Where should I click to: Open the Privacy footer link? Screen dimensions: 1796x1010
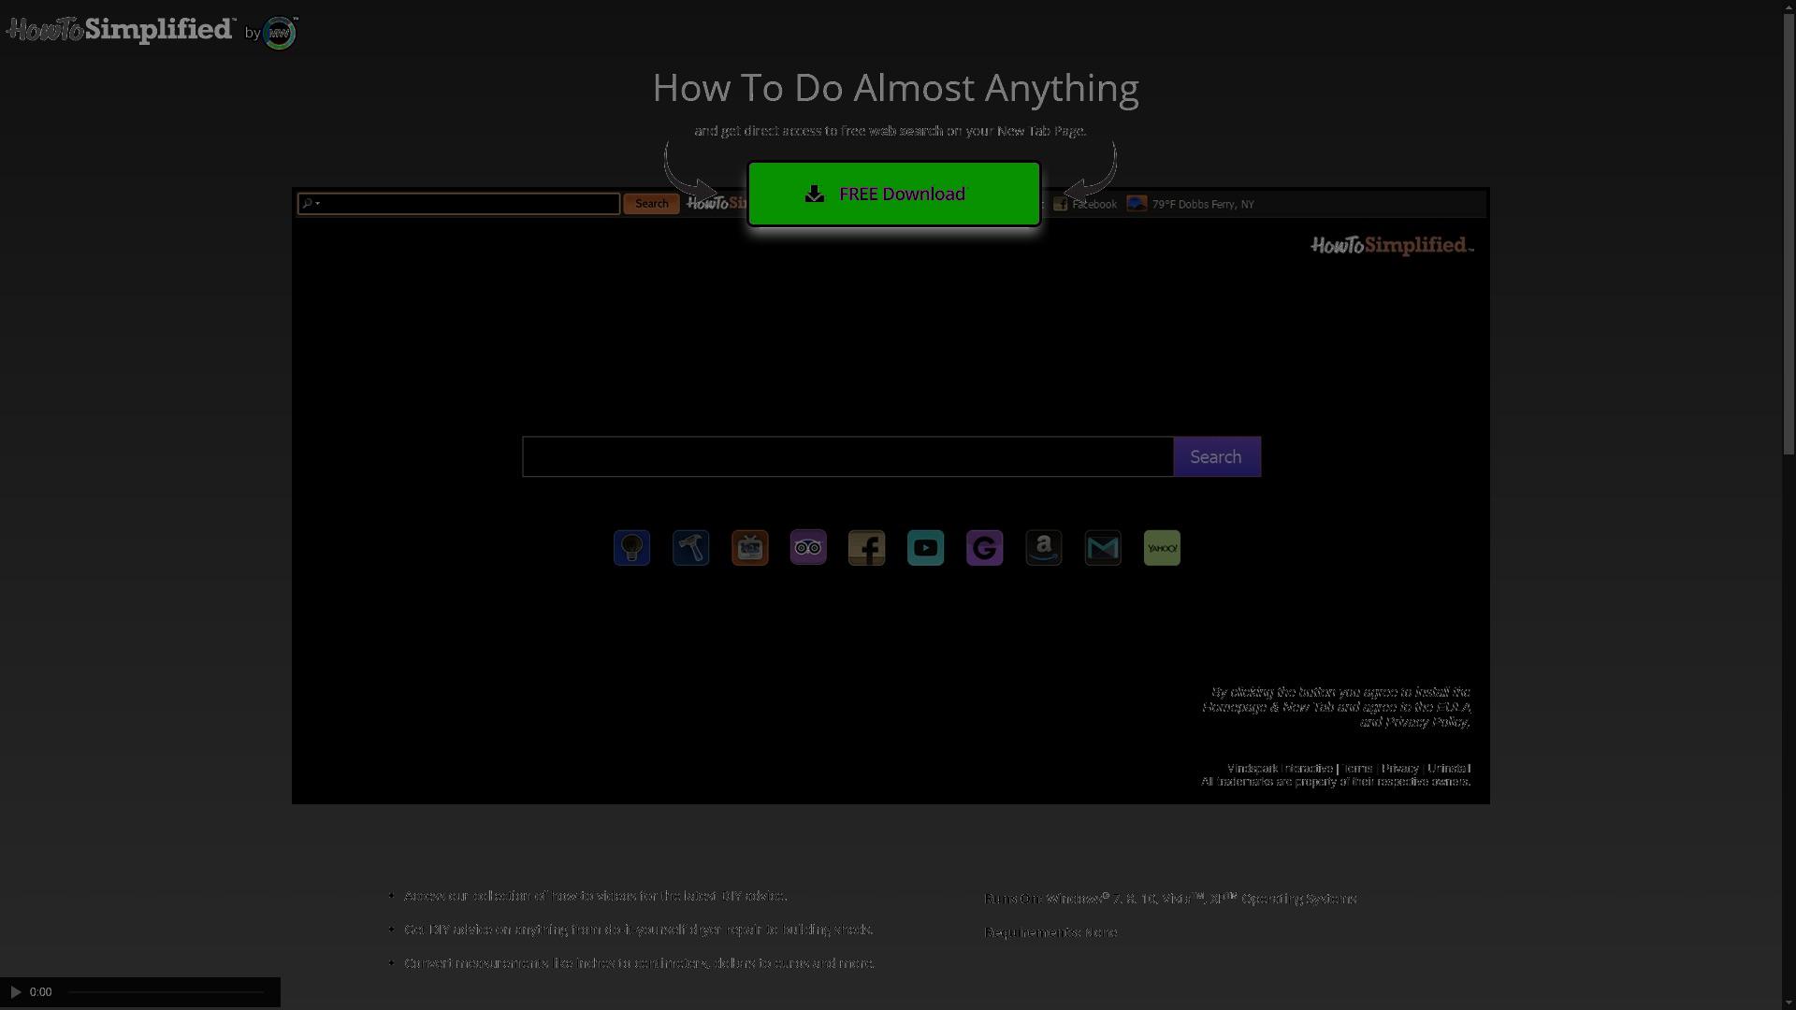click(x=1400, y=769)
